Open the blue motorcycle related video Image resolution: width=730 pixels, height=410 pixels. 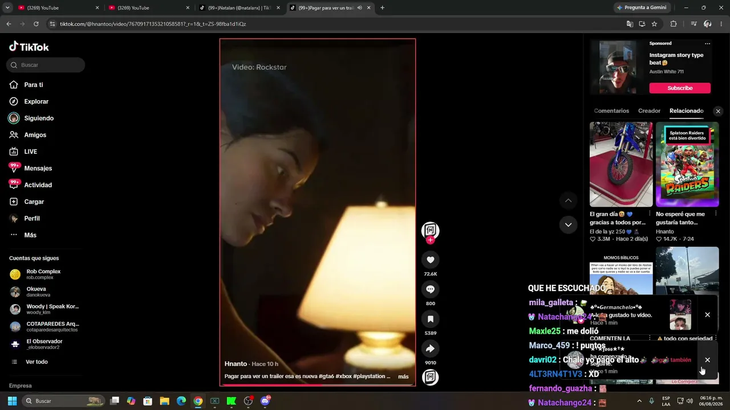pyautogui.click(x=621, y=164)
